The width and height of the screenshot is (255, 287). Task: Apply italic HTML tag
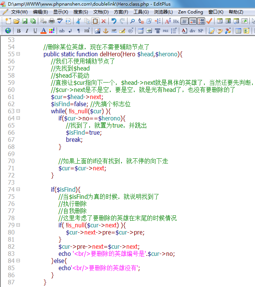27,31
